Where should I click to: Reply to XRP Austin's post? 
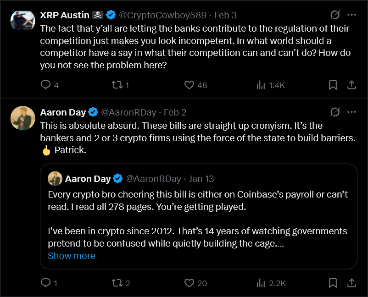pyautogui.click(x=46, y=85)
